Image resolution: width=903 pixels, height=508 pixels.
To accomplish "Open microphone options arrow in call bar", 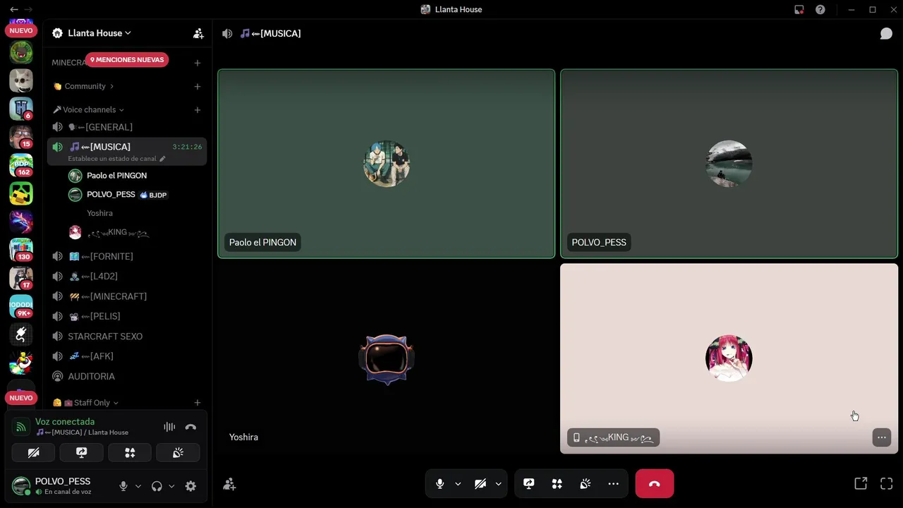I will (458, 484).
